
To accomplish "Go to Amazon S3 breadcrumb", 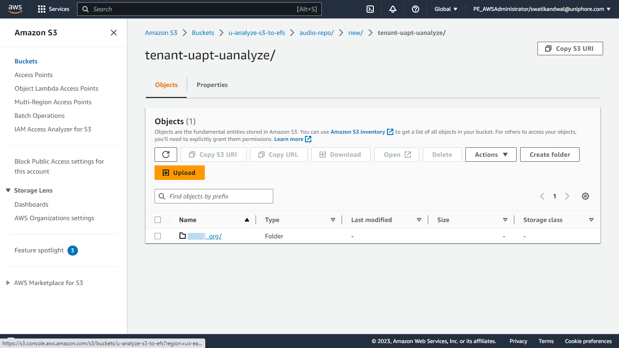I will 161,33.
